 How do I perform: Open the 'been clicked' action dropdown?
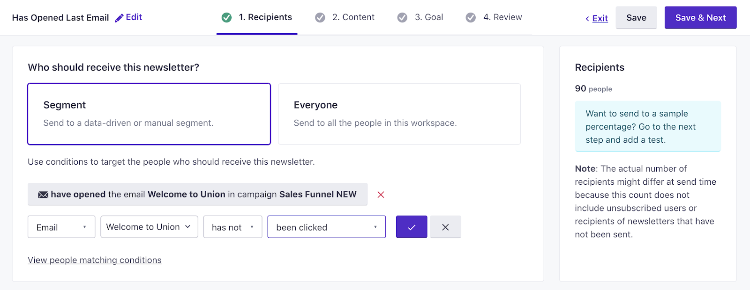click(326, 227)
